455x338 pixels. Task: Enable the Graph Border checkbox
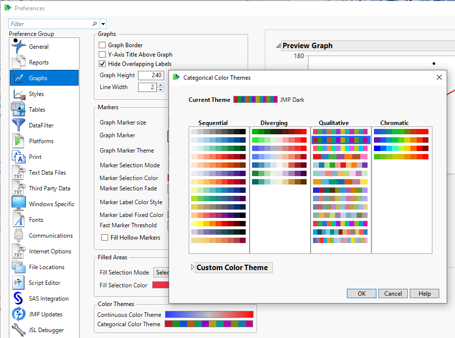[x=102, y=45]
